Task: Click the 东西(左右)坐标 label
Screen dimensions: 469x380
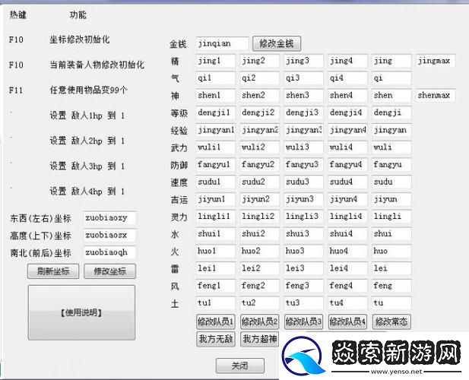Action: [41, 219]
